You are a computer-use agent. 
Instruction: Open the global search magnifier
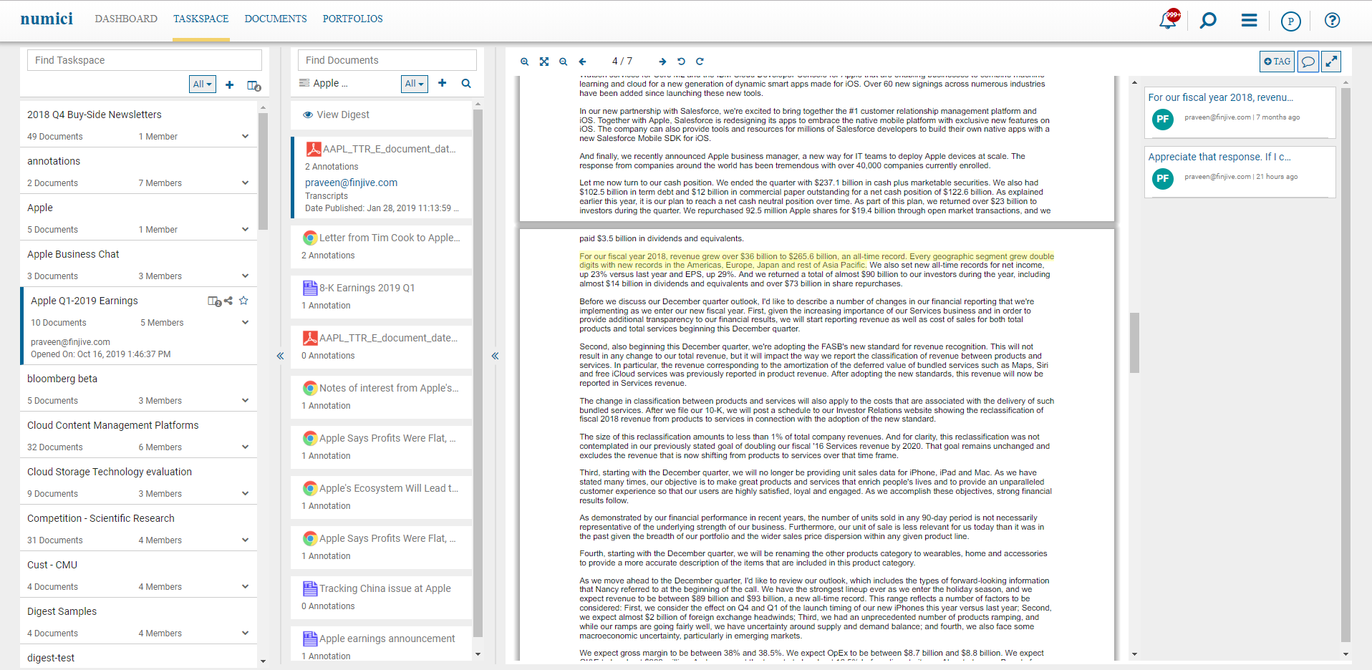(x=1208, y=20)
